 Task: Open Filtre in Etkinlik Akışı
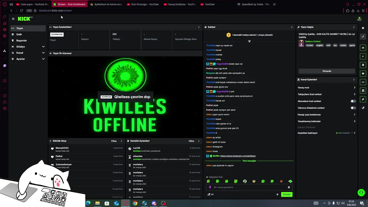pyautogui.click(x=114, y=141)
